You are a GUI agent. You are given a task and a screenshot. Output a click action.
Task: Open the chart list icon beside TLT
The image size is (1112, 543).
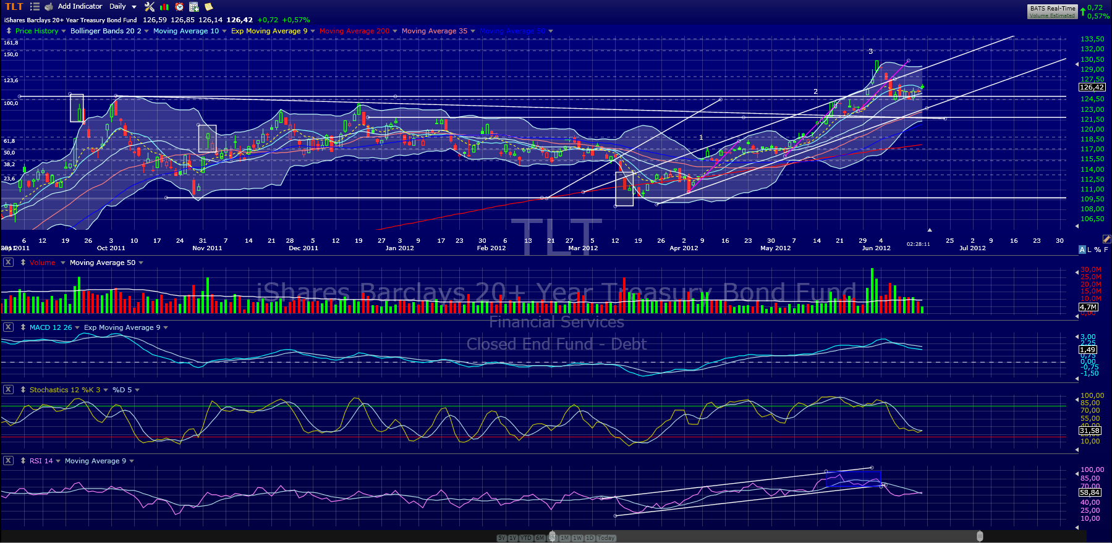click(35, 7)
